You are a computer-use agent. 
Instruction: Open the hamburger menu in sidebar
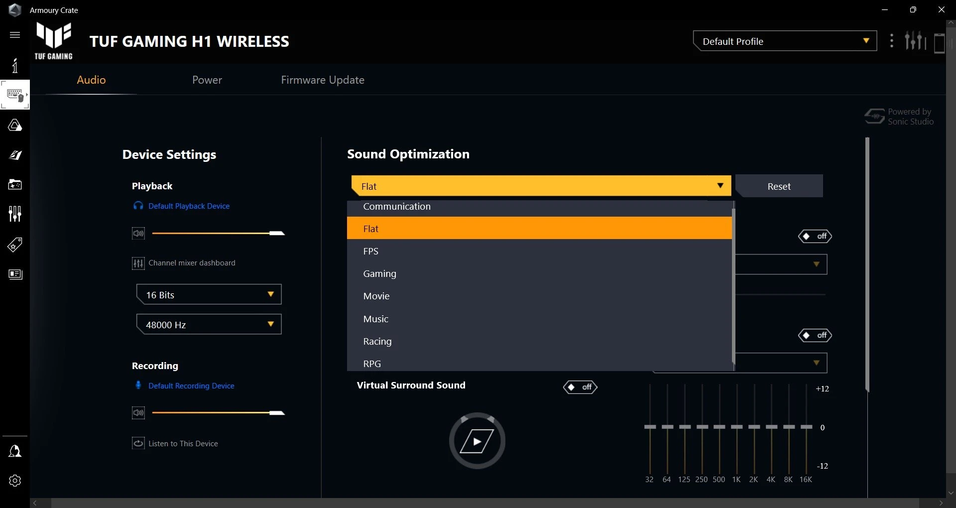[15, 35]
